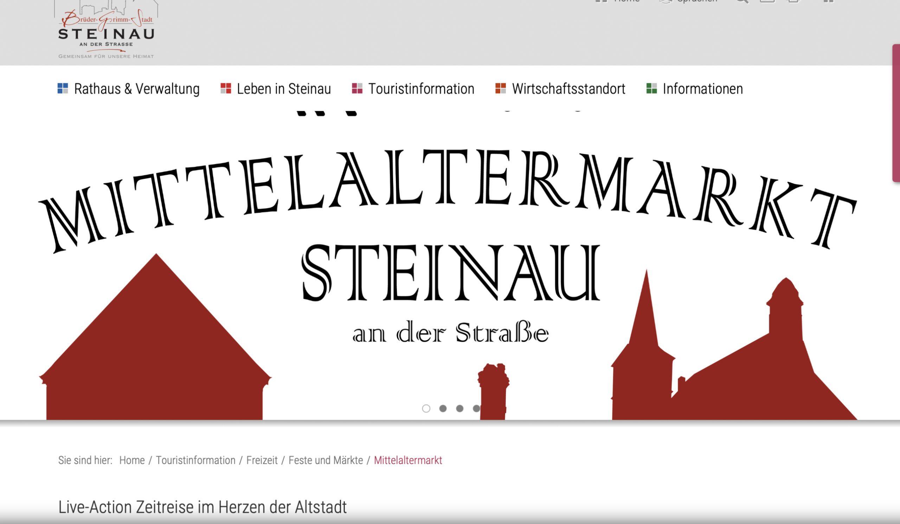900x524 pixels.
Task: Select the first slideshow dot
Action: [426, 408]
